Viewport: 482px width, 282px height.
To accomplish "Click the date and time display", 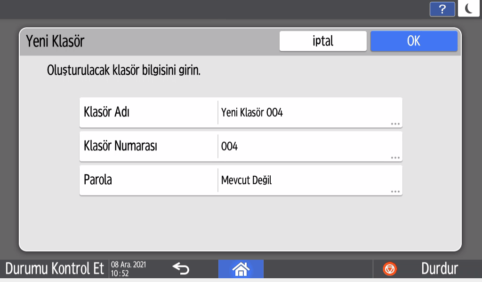I will [x=129, y=269].
